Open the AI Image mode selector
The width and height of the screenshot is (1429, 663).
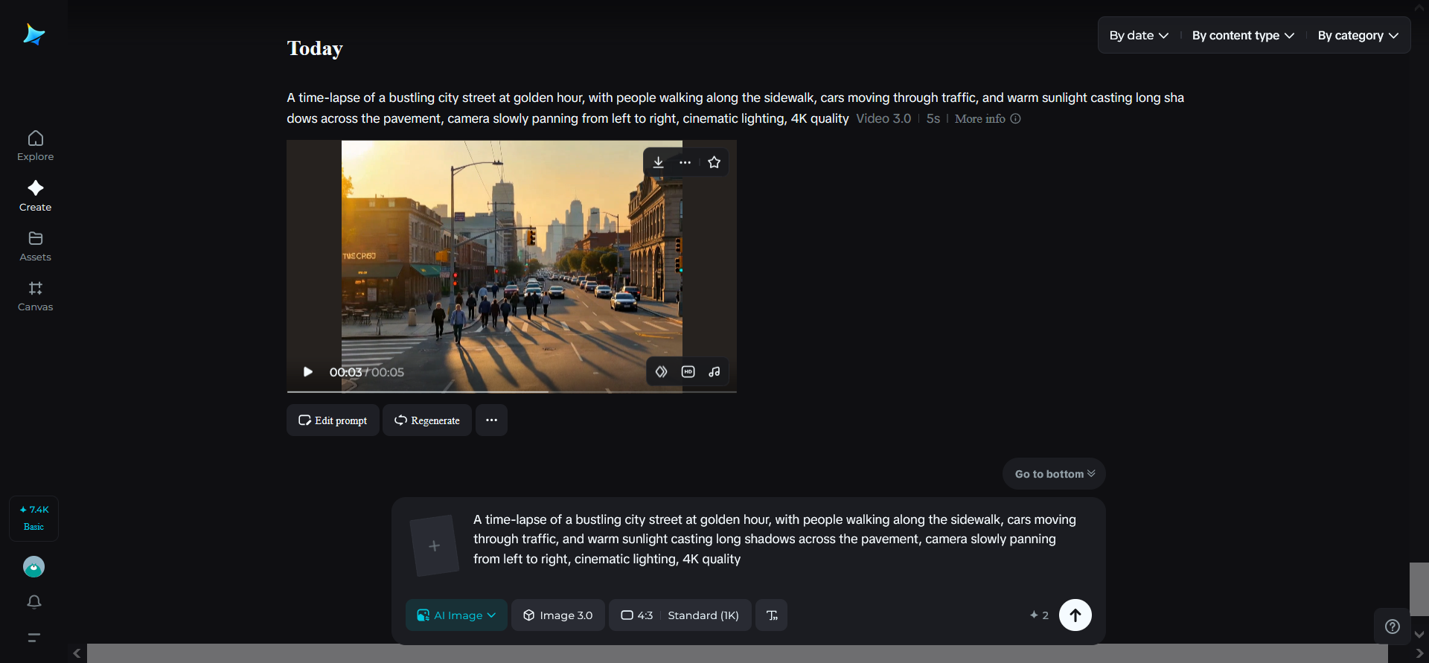coord(456,615)
